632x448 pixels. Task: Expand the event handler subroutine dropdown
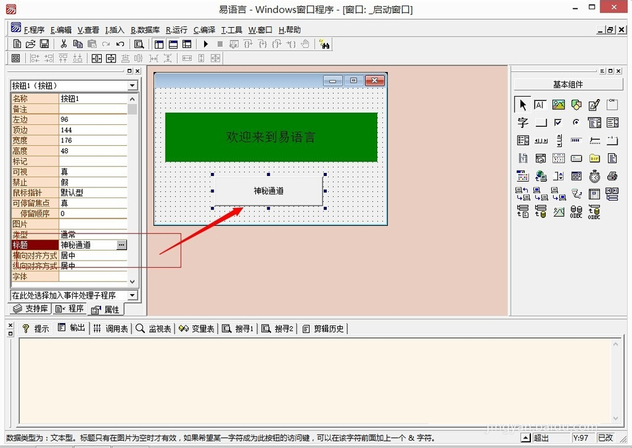[132, 295]
